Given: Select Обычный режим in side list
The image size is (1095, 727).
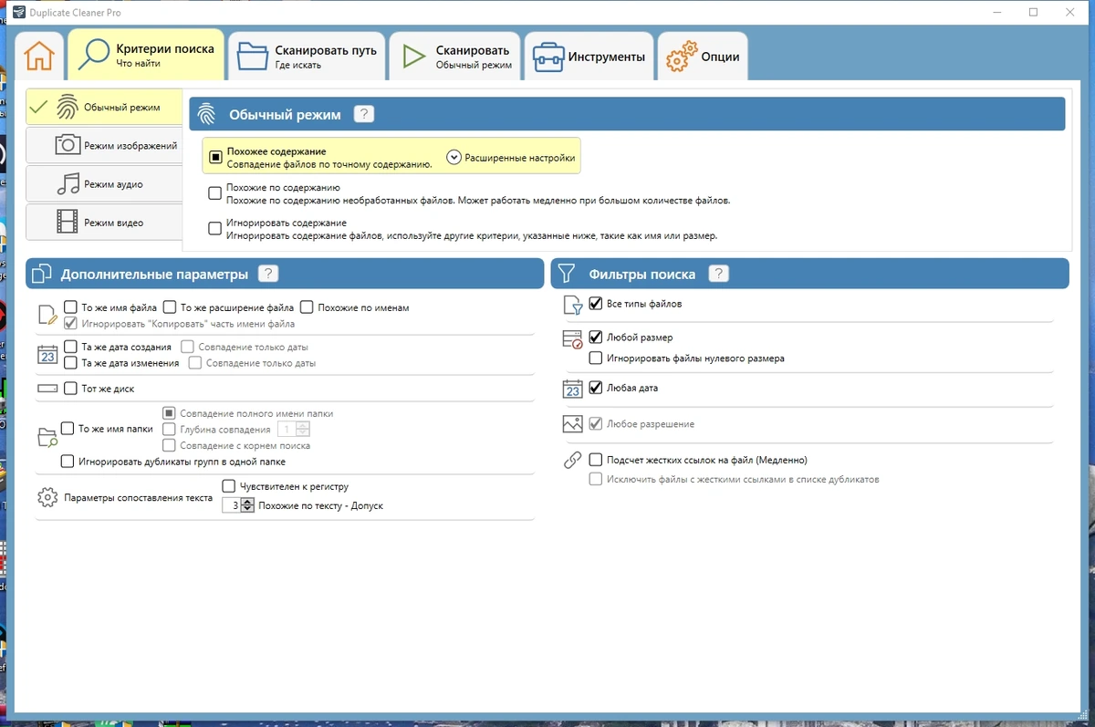Looking at the screenshot, I should 104,107.
